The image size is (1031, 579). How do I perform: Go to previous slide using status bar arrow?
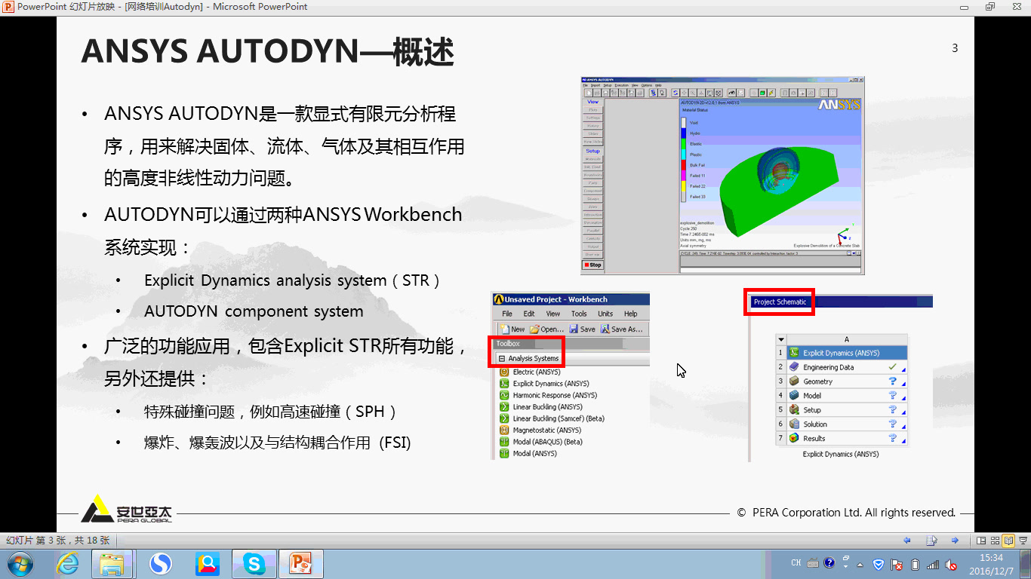(x=907, y=540)
